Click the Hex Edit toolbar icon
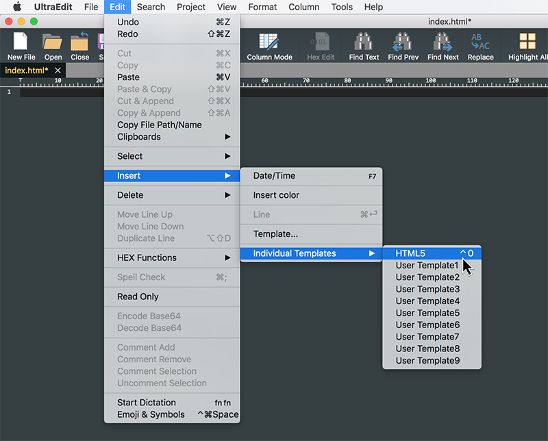 (321, 46)
